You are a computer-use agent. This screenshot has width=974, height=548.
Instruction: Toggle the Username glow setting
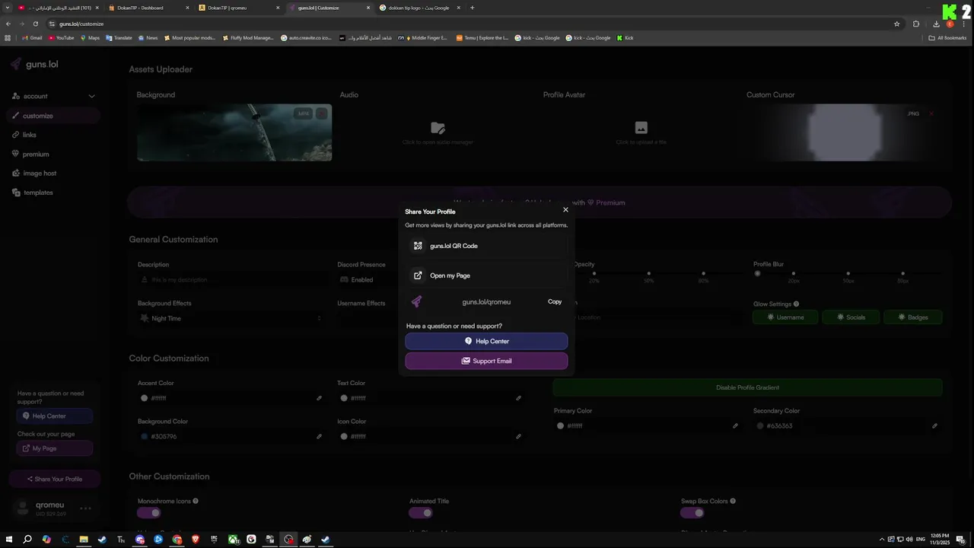[785, 317]
